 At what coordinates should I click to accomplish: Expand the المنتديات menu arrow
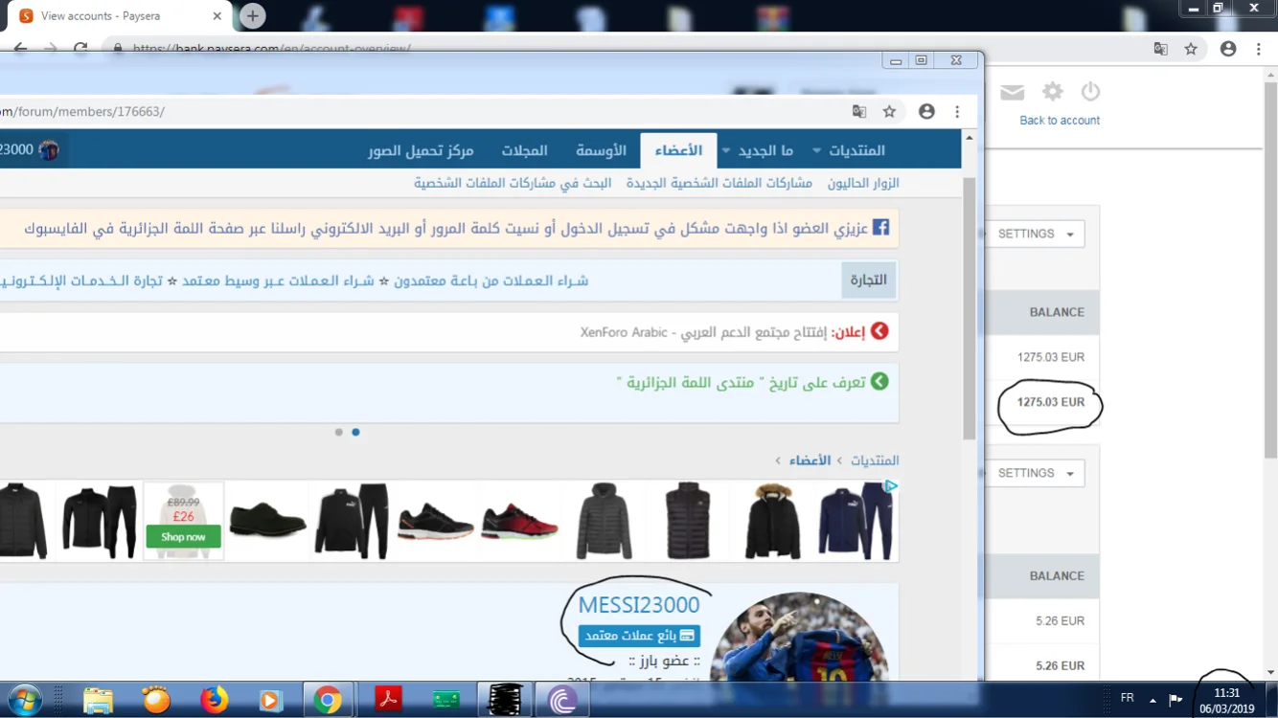[x=816, y=151]
